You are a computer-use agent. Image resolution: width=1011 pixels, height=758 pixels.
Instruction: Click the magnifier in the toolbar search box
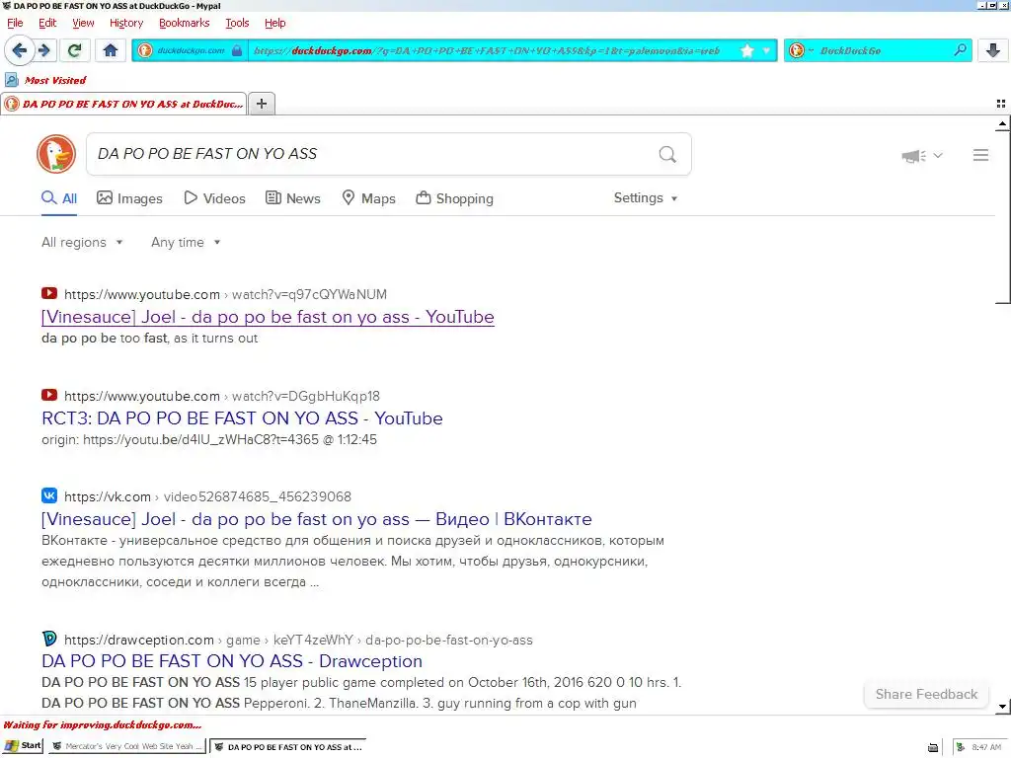coord(960,49)
